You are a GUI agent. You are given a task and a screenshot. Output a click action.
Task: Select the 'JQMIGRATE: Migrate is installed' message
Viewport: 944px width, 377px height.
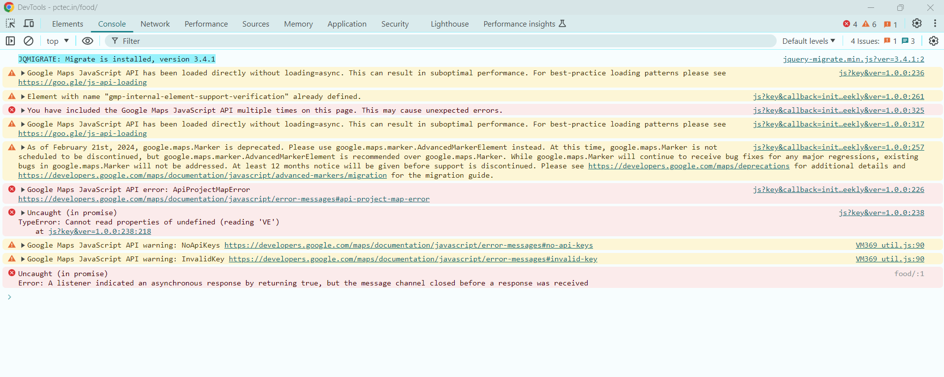[x=117, y=59]
